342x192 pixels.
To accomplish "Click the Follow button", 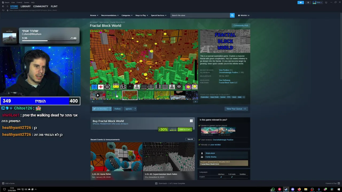I will click(x=118, y=109).
